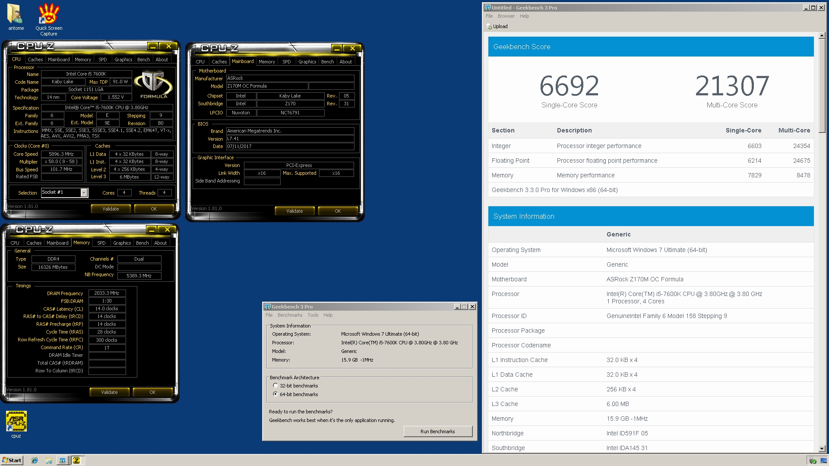Click the Multiplier field showing x 58.0 ( 8 - 58 )
The width and height of the screenshot is (829, 466).
click(x=61, y=162)
